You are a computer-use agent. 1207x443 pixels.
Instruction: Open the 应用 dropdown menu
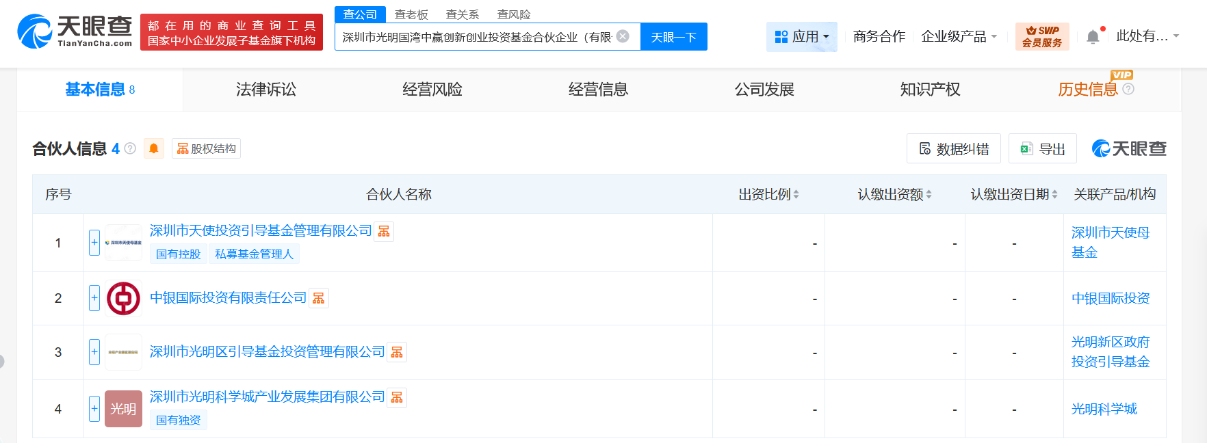(x=801, y=36)
